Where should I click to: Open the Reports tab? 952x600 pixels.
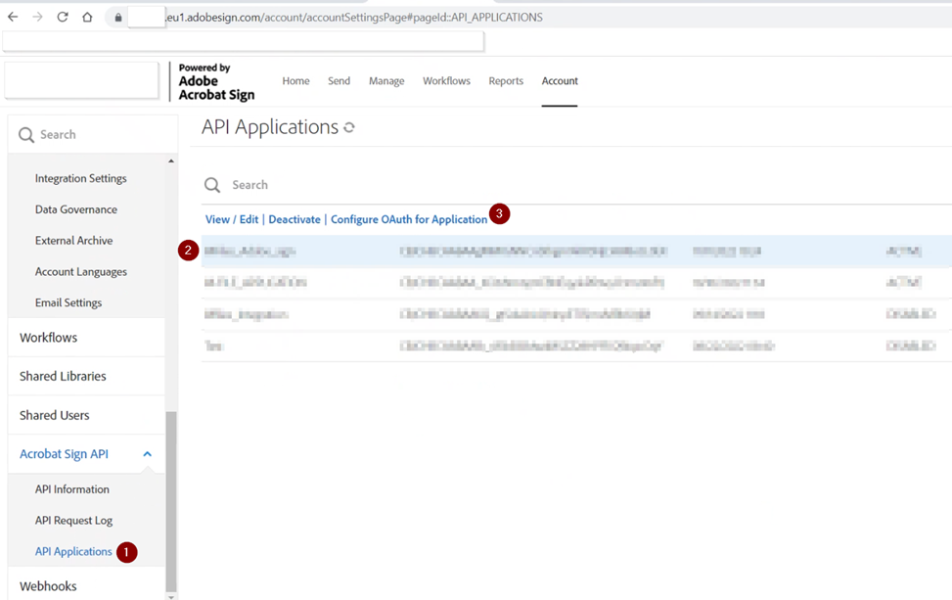506,81
